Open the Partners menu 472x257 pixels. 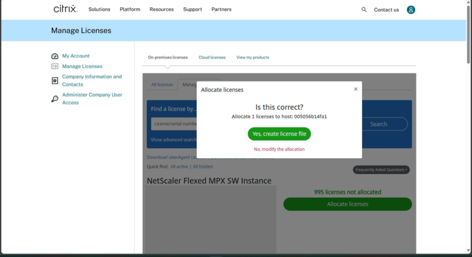(x=221, y=9)
